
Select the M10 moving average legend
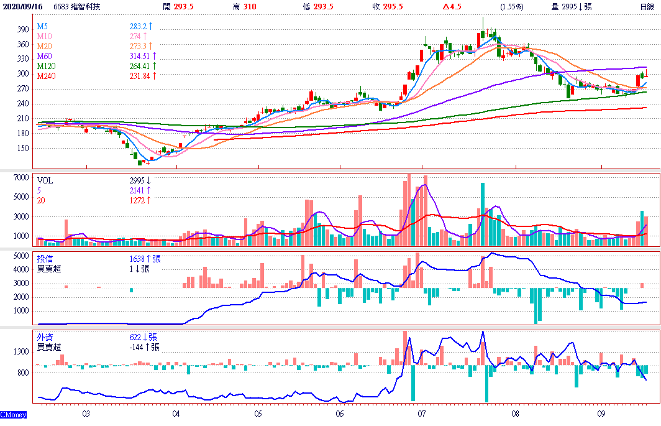(44, 37)
